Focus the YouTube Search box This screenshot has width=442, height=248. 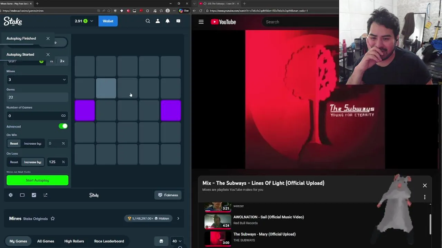(x=300, y=22)
